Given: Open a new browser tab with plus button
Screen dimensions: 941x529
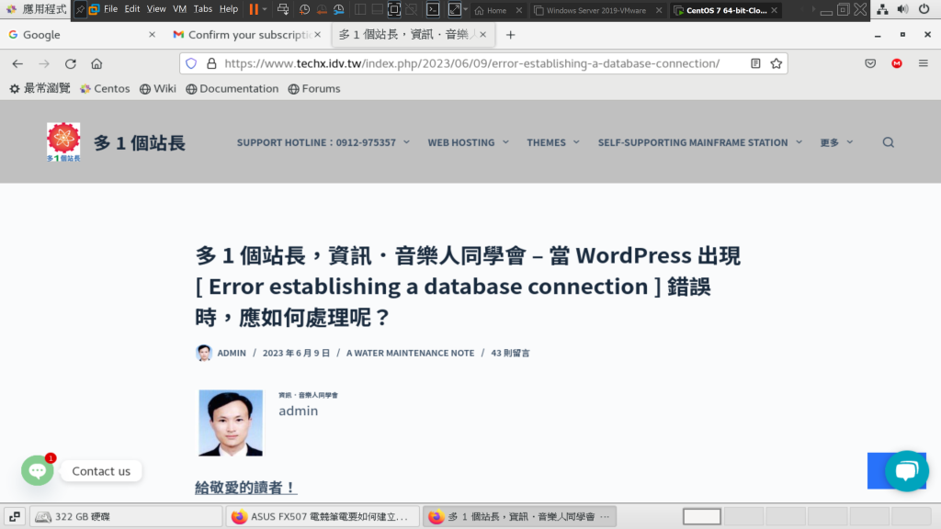Looking at the screenshot, I should coord(511,35).
